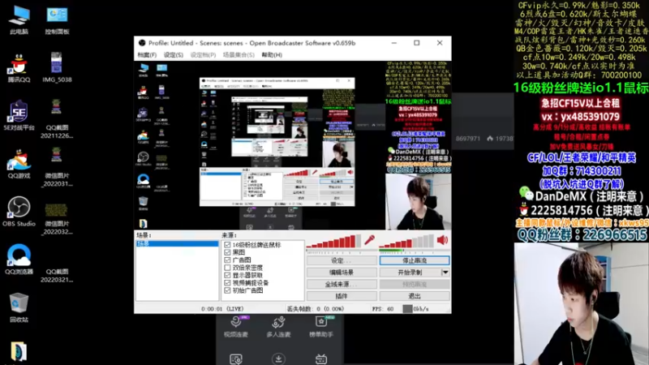This screenshot has height=365, width=649.
Task: Toggle the 视频捕捉设备 source checkbox
Action: tap(227, 282)
